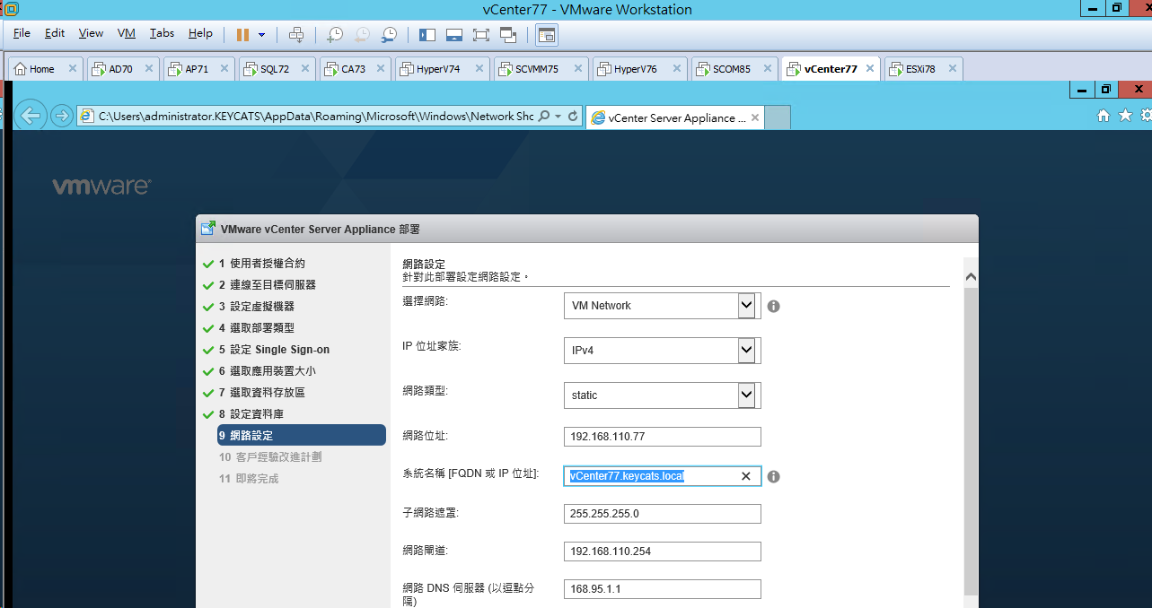Image resolution: width=1152 pixels, height=608 pixels.
Task: Open the snapshot manager icon
Action: [389, 34]
